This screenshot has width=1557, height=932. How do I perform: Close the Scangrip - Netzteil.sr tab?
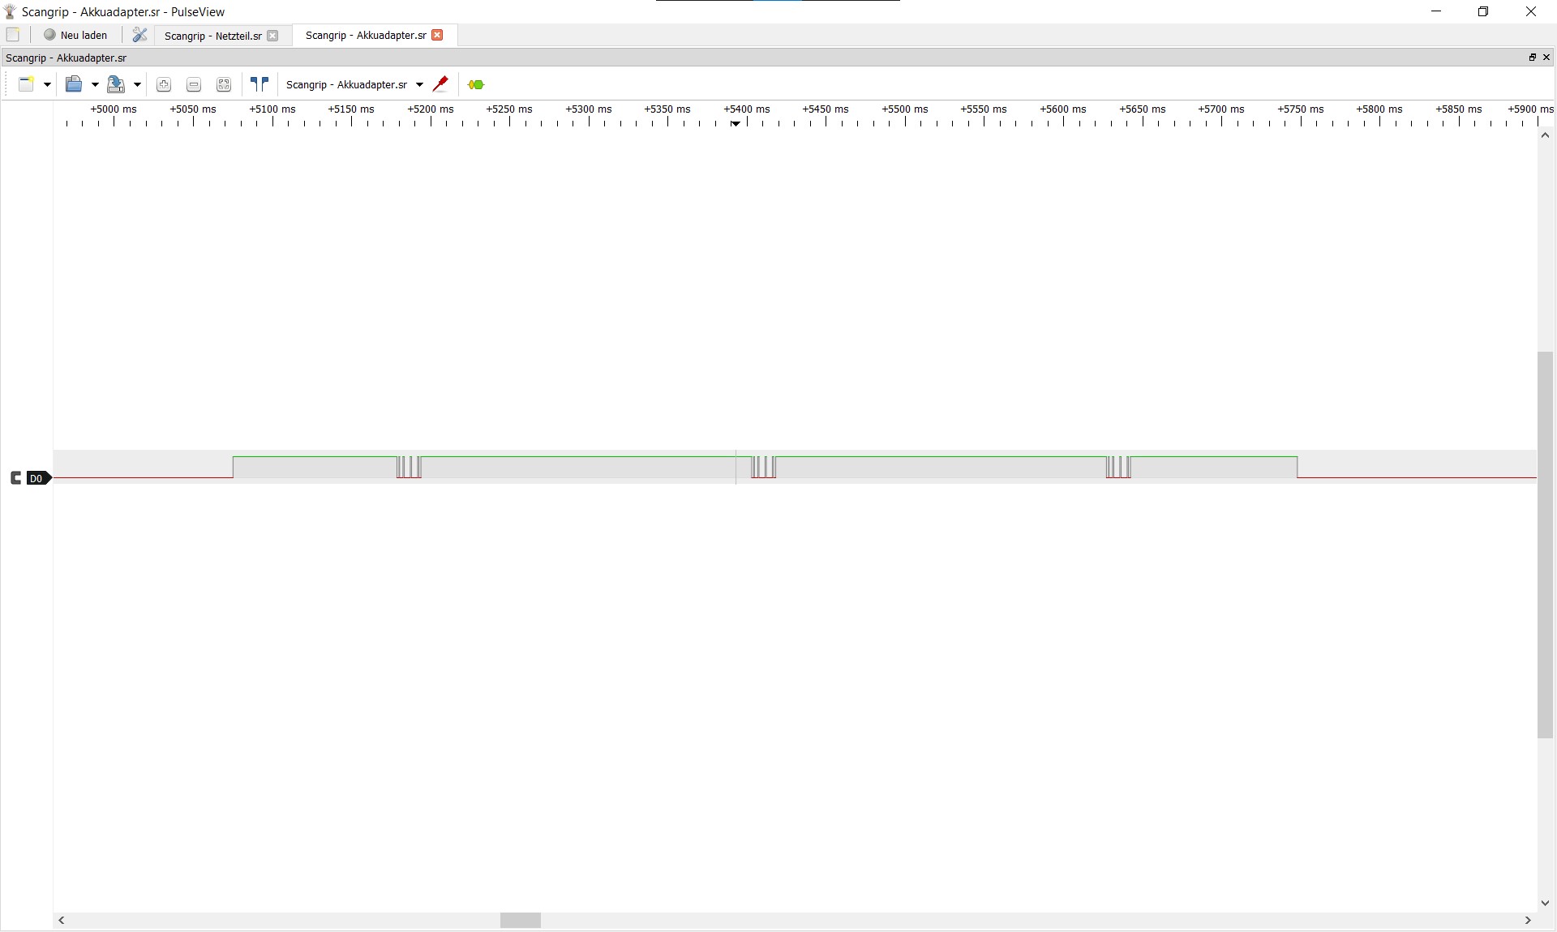pyautogui.click(x=273, y=36)
